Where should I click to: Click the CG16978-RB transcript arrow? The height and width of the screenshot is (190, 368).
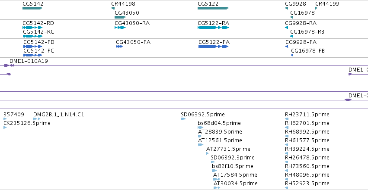pyautogui.click(x=292, y=36)
